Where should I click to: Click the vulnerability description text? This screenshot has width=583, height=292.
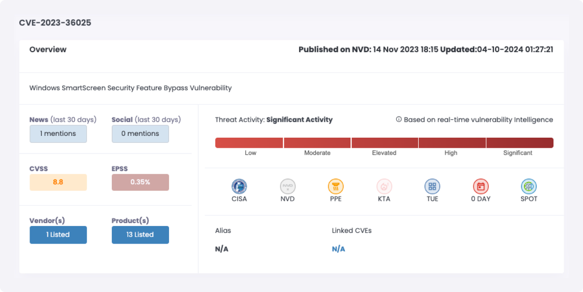(x=130, y=88)
